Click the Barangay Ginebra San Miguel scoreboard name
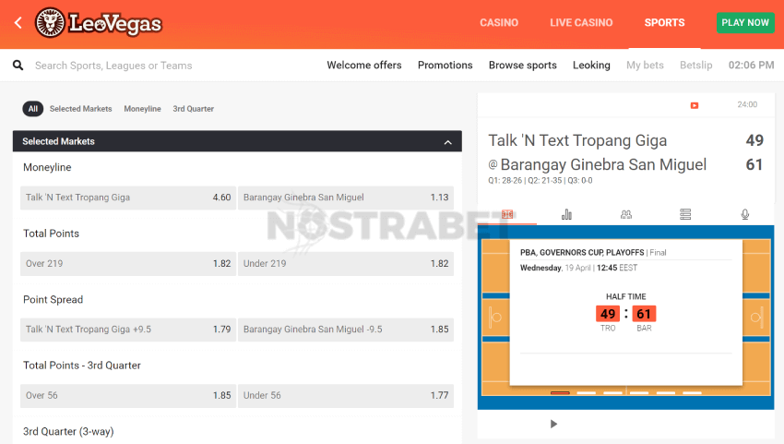 pos(603,164)
